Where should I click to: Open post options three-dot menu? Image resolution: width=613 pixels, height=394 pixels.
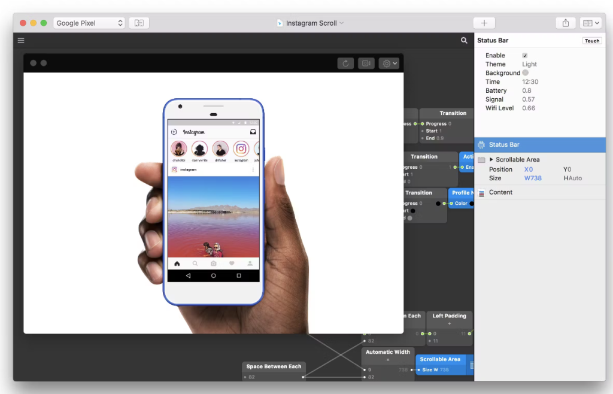pos(253,169)
